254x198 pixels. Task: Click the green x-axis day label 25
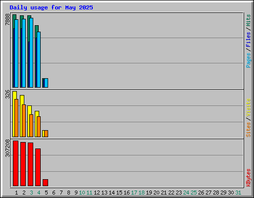pyautogui.click(x=193, y=193)
